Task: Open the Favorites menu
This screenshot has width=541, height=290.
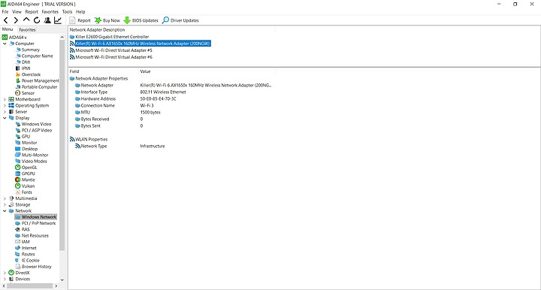Action: pyautogui.click(x=50, y=12)
